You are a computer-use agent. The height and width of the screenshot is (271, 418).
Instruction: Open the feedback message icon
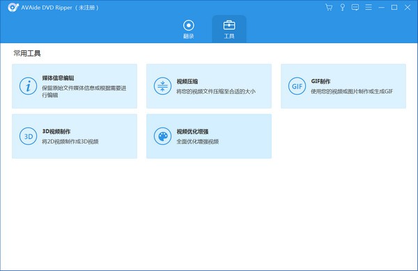(x=355, y=8)
